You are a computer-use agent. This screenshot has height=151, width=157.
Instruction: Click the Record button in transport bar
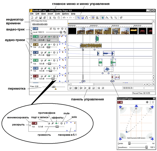pyautogui.click(x=71, y=88)
